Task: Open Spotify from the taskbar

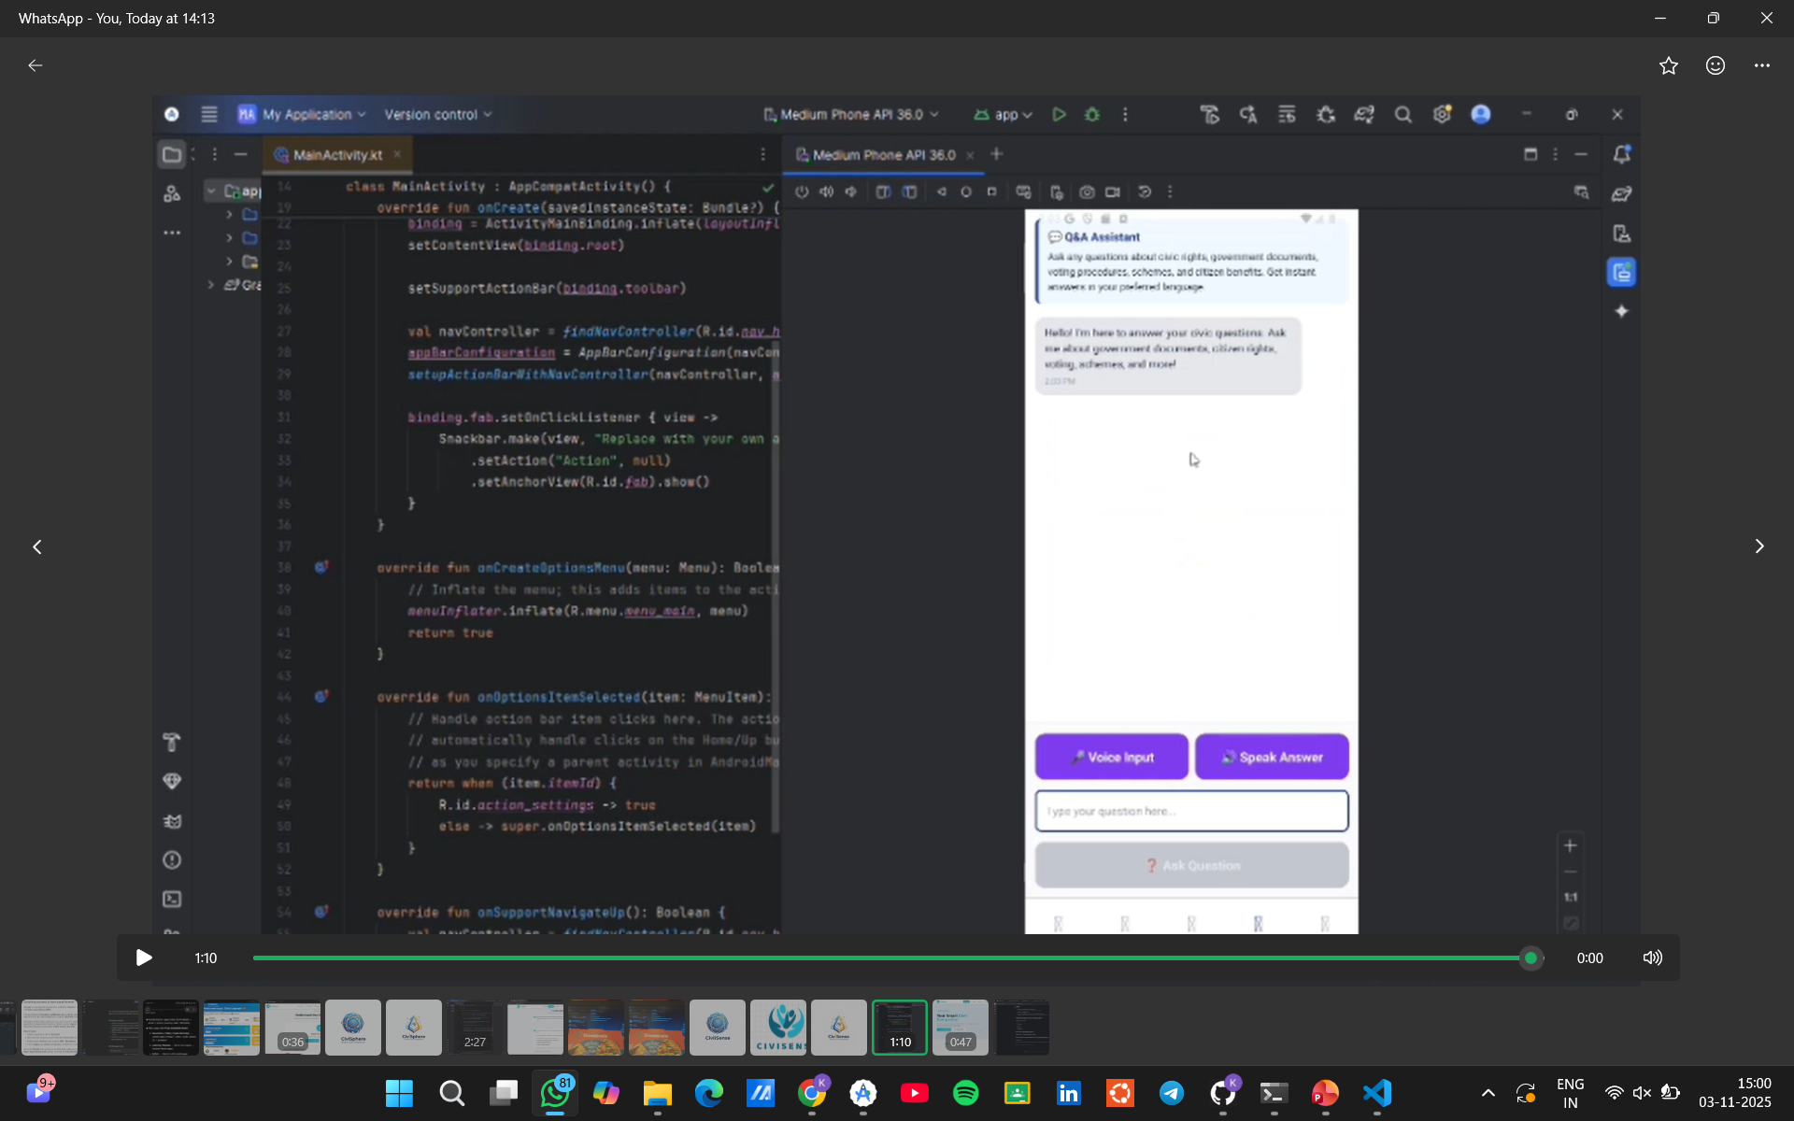Action: point(965,1092)
